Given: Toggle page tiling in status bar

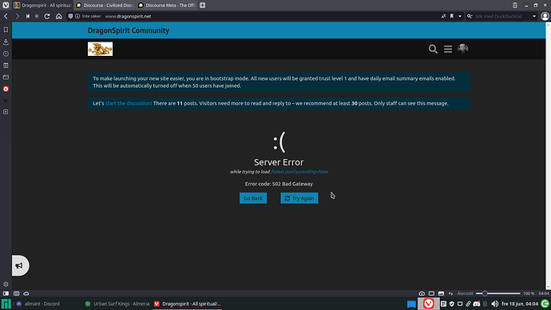Looking at the screenshot, I should point(431,293).
